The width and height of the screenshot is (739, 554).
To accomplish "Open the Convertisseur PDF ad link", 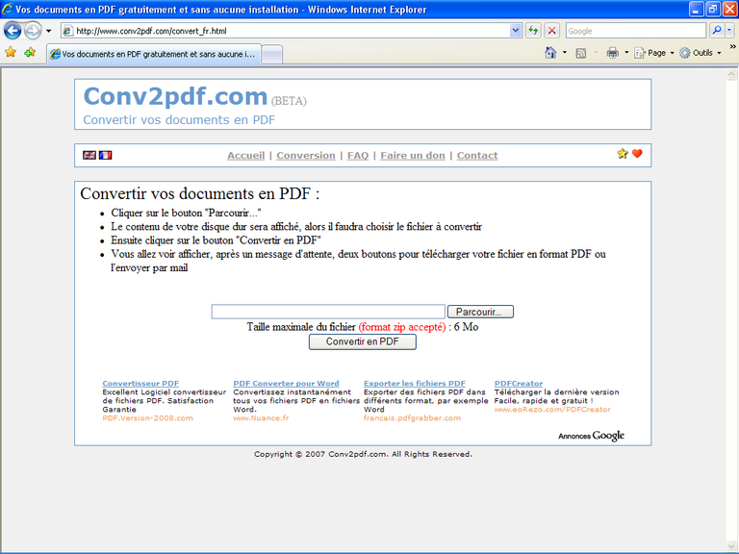I will [140, 384].
